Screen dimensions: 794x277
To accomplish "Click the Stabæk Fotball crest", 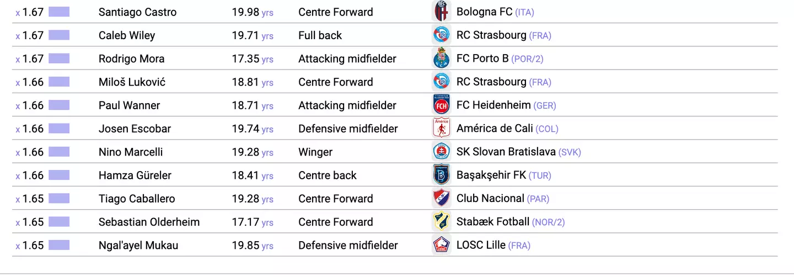I will pyautogui.click(x=442, y=222).
